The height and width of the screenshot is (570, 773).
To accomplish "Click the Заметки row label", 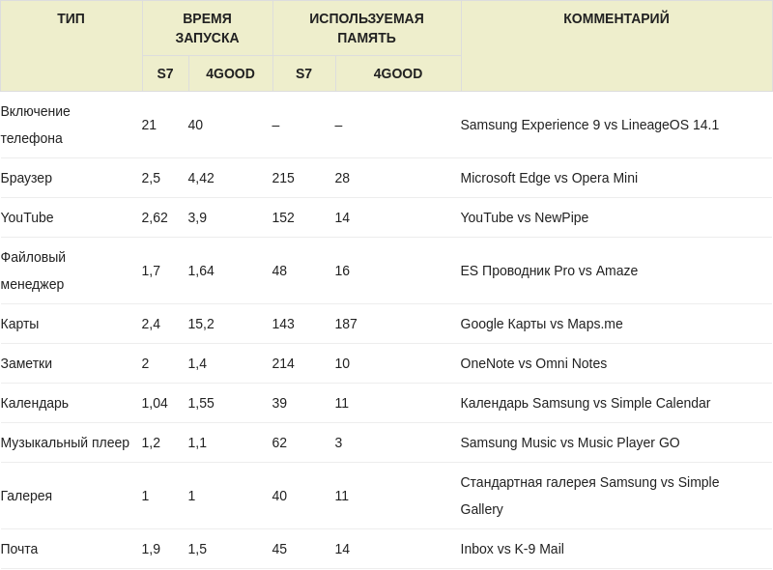I will click(27, 363).
